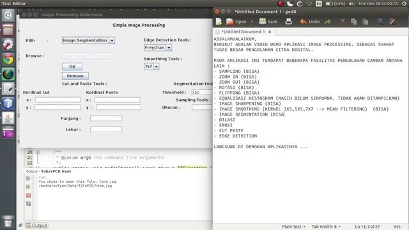This screenshot has height=230, width=409.
Task: Click the Threshold field showing 150
Action: (202, 92)
